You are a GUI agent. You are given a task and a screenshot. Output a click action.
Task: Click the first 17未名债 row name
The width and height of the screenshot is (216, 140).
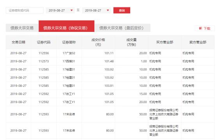pyautogui.click(x=69, y=114)
